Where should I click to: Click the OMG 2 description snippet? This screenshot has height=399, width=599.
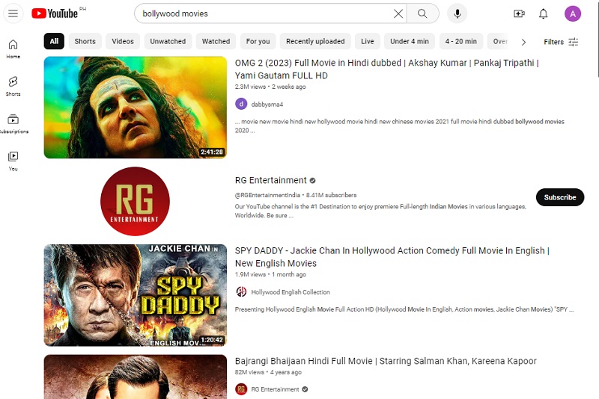pos(400,126)
